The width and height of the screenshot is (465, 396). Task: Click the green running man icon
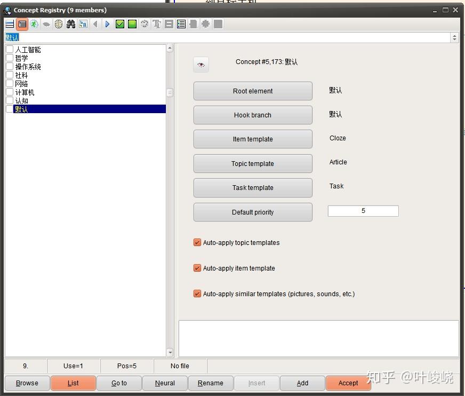click(35, 24)
